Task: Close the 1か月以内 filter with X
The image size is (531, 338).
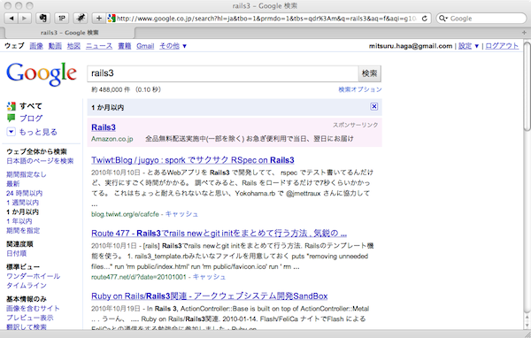Action: coord(373,107)
